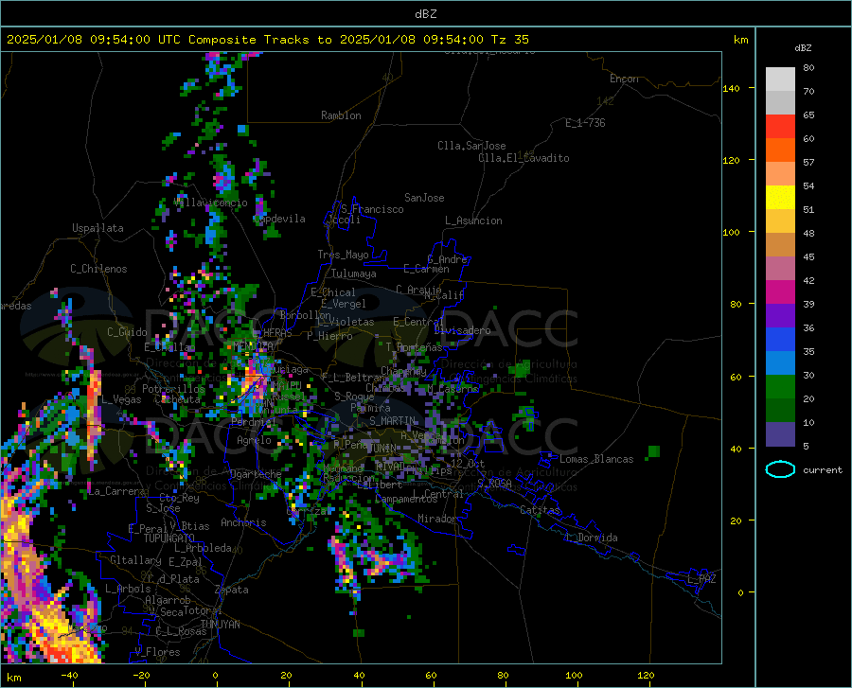Click the blue 36 dBZ legend swatch
This screenshot has width=852, height=688.
pos(780,340)
